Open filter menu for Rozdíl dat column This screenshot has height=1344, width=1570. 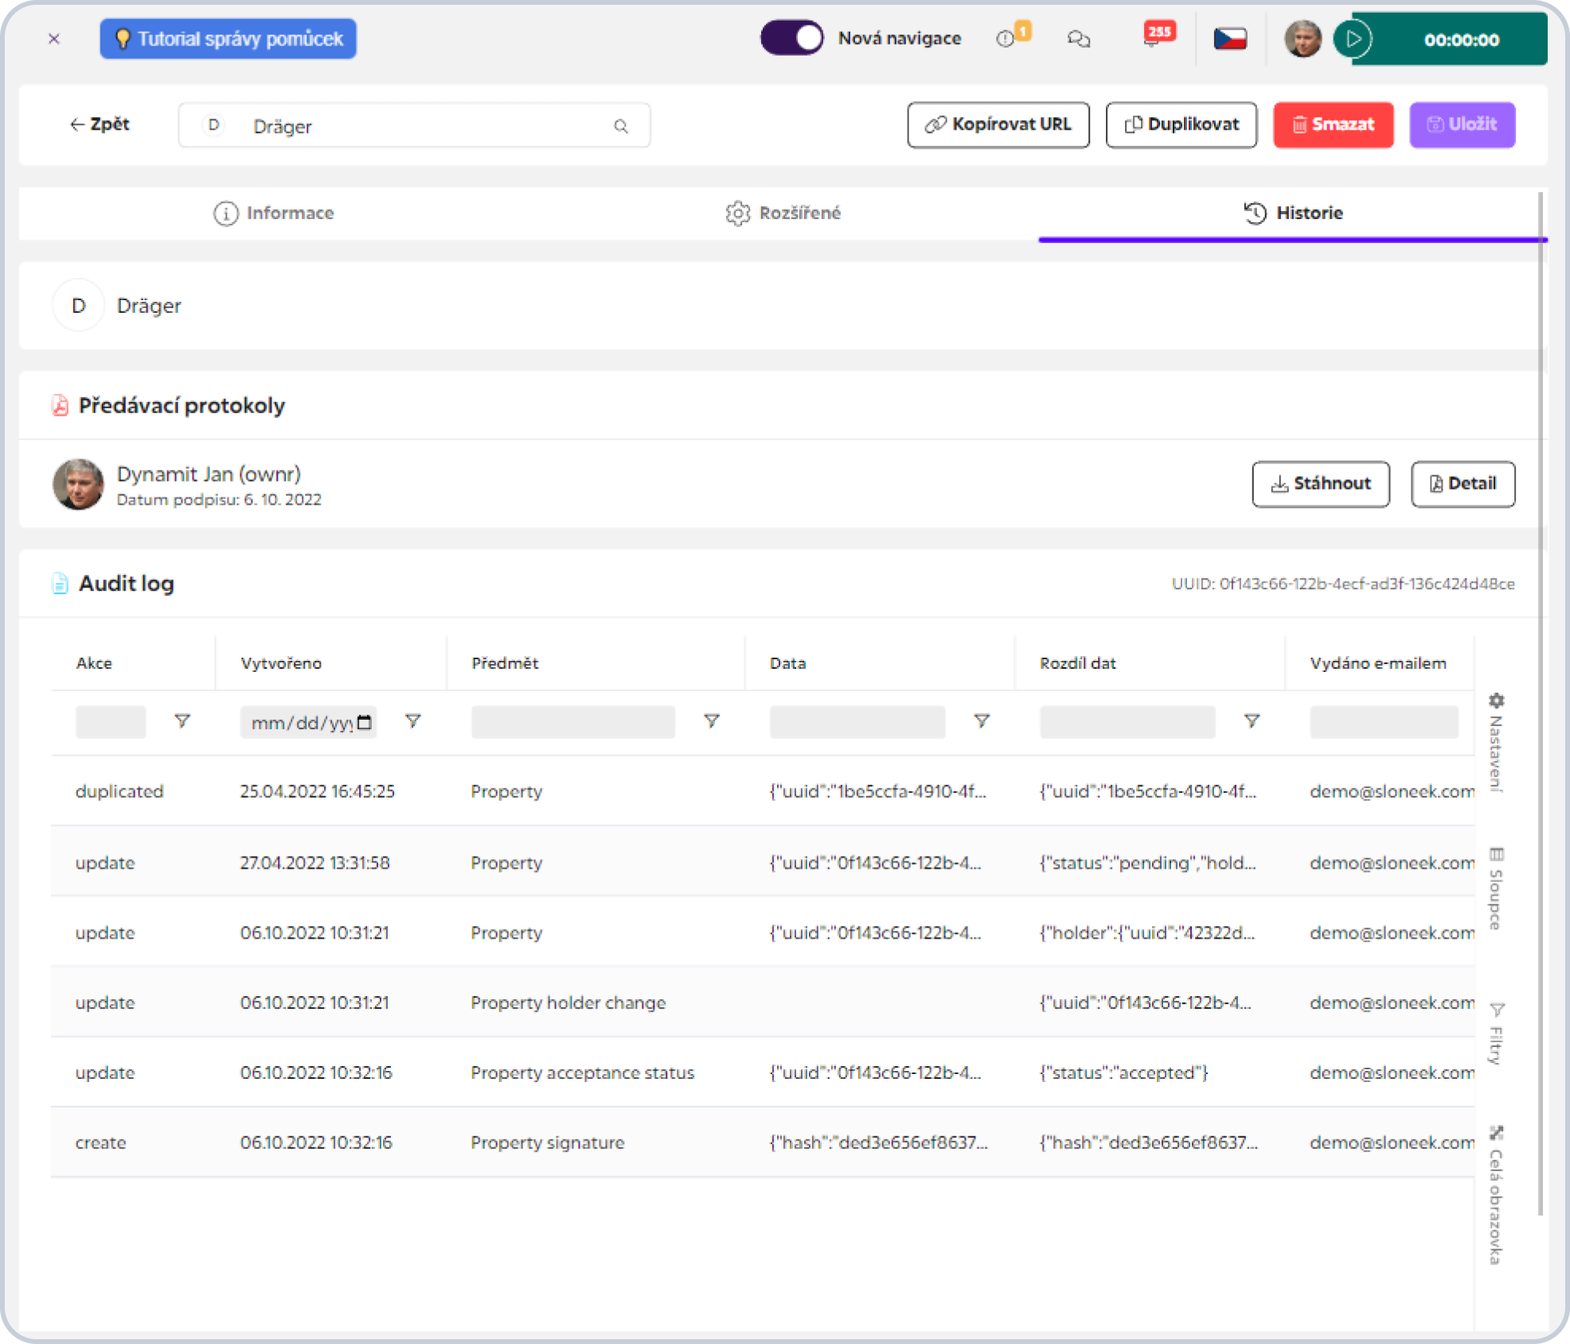click(x=1252, y=721)
